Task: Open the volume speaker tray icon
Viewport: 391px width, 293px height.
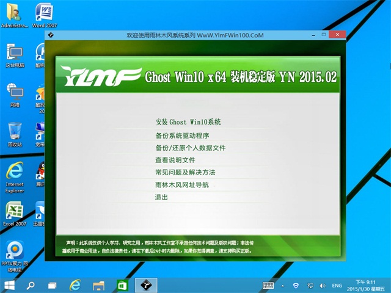Action: pos(323,286)
